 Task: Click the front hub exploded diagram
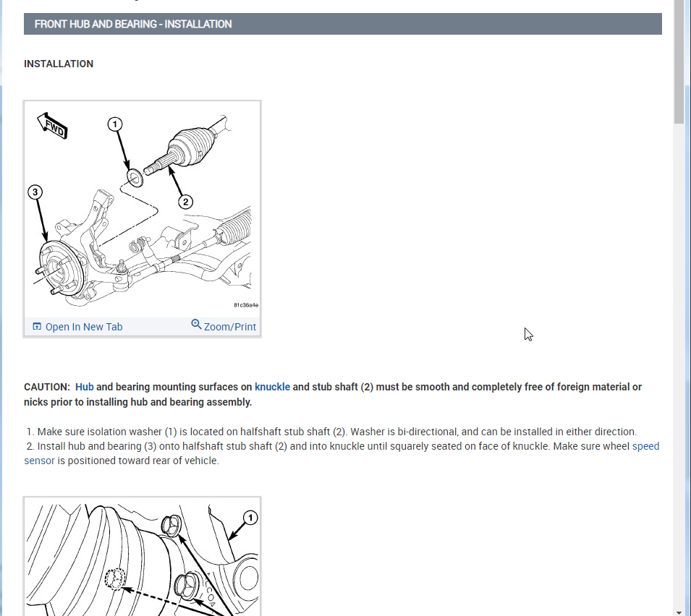coord(143,209)
